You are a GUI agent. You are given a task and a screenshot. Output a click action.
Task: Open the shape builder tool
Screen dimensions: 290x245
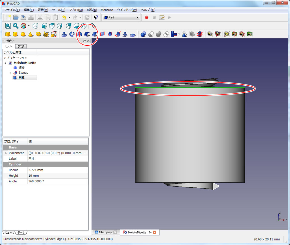click(x=54, y=34)
